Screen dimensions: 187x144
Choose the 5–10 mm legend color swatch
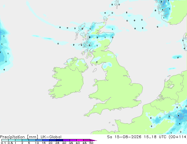tap(32, 140)
